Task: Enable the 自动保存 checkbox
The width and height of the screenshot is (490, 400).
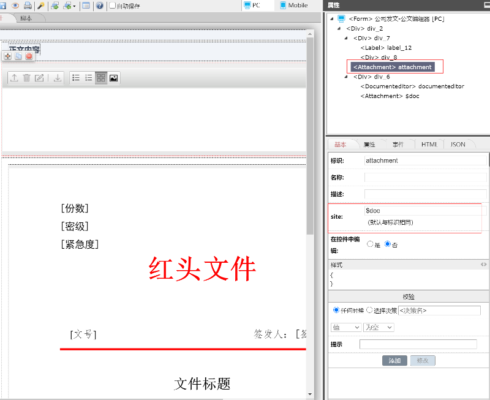Action: pyautogui.click(x=112, y=6)
